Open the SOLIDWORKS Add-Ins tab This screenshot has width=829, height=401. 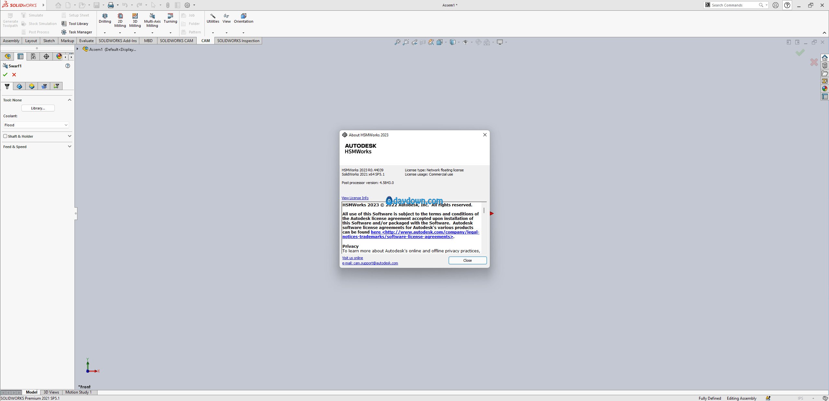(x=118, y=41)
